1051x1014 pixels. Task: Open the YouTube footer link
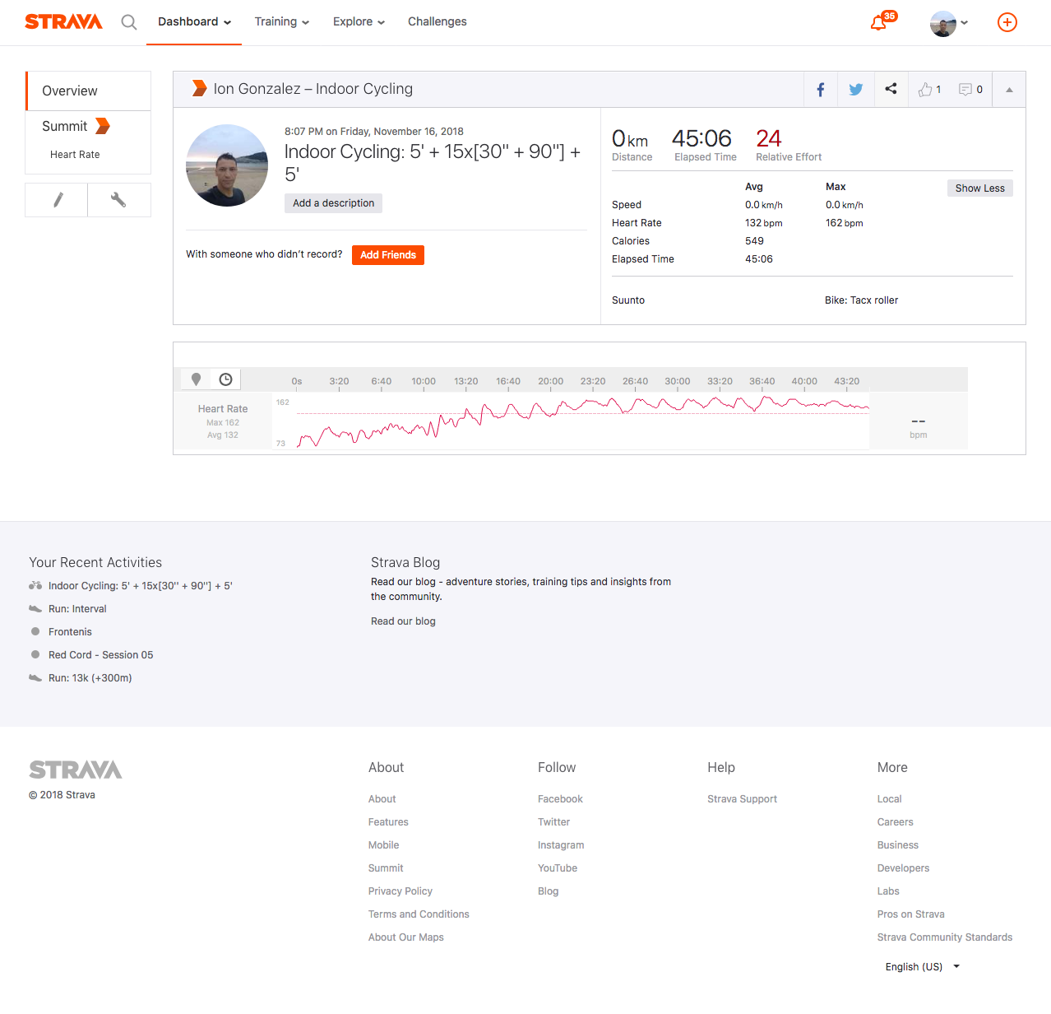pos(558,868)
